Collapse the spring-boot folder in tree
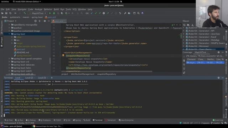The height and width of the screenshot is (128, 228). (x=9, y=34)
